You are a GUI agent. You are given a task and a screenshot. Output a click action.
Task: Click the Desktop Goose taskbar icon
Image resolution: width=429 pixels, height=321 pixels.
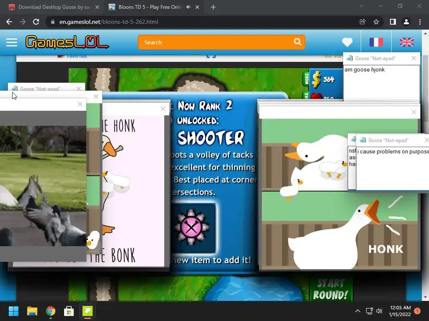coord(88,311)
